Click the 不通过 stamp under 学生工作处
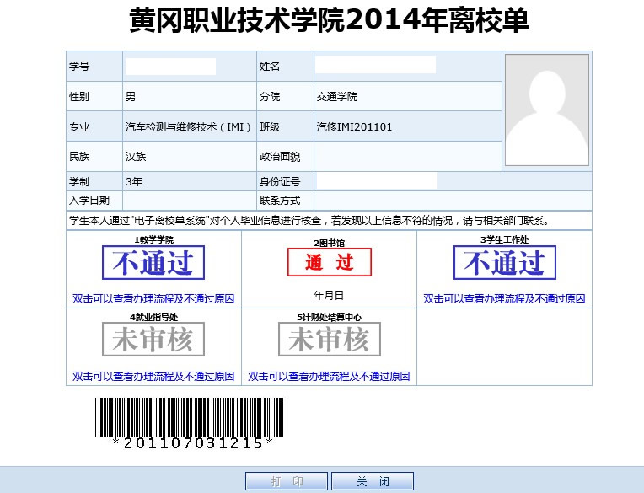The image size is (644, 493). click(x=504, y=263)
